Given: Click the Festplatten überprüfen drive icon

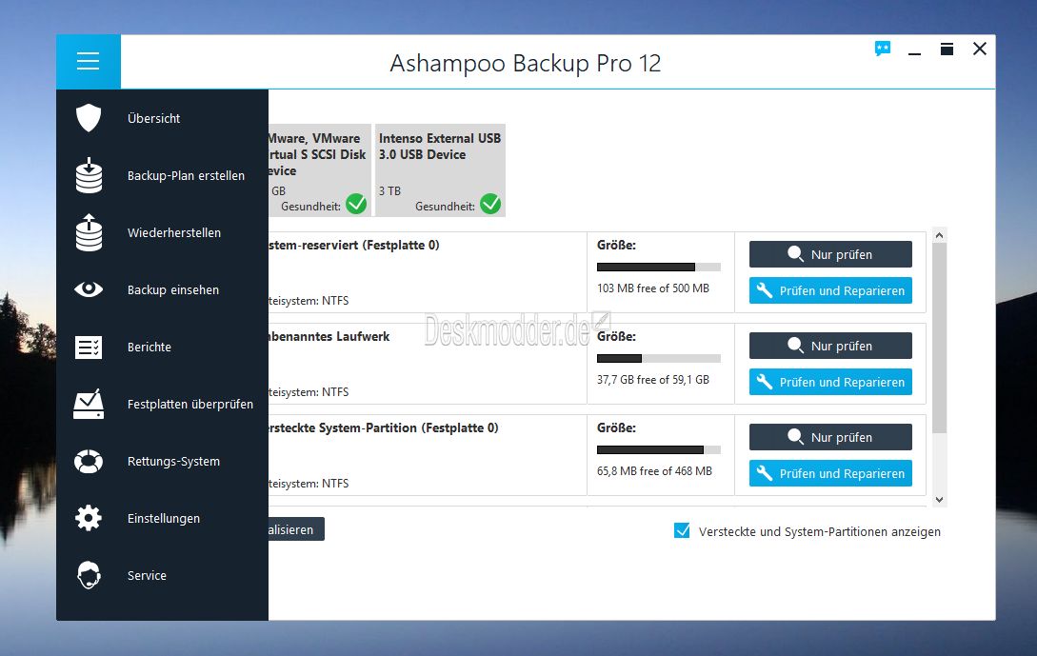Looking at the screenshot, I should pyautogui.click(x=89, y=404).
